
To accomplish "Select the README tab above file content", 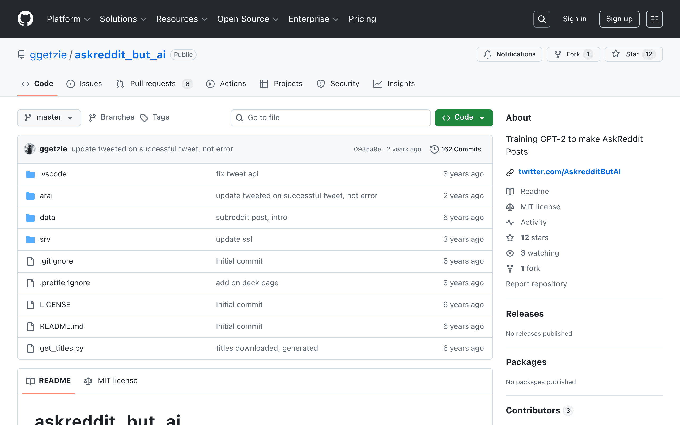I will pos(48,381).
